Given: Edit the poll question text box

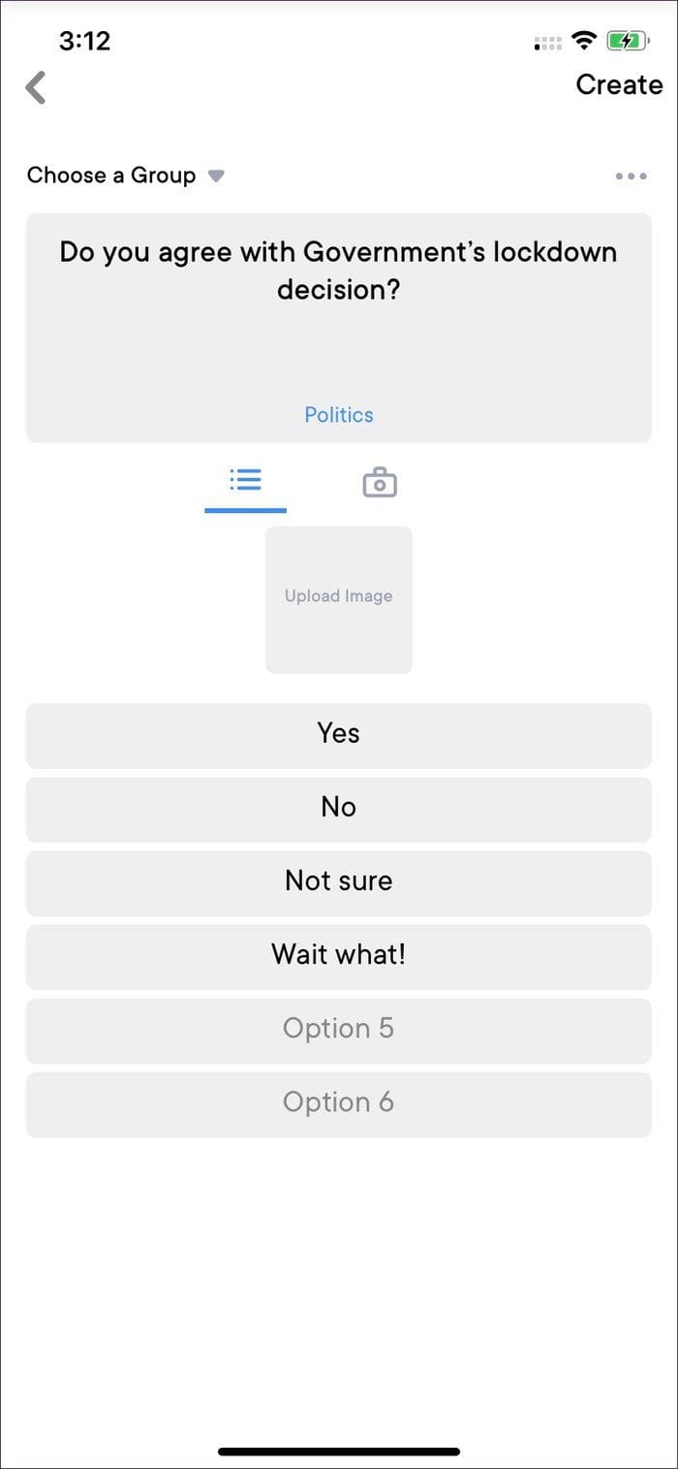Looking at the screenshot, I should [x=339, y=328].
